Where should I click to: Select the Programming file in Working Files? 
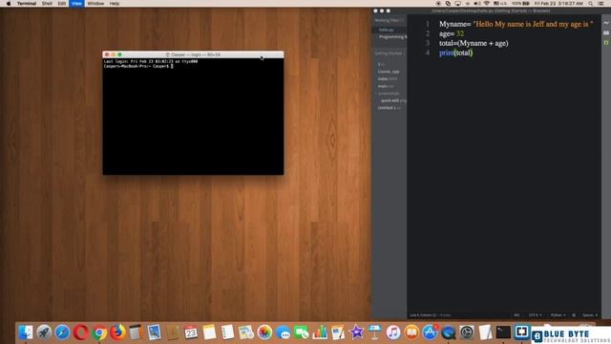pyautogui.click(x=392, y=36)
